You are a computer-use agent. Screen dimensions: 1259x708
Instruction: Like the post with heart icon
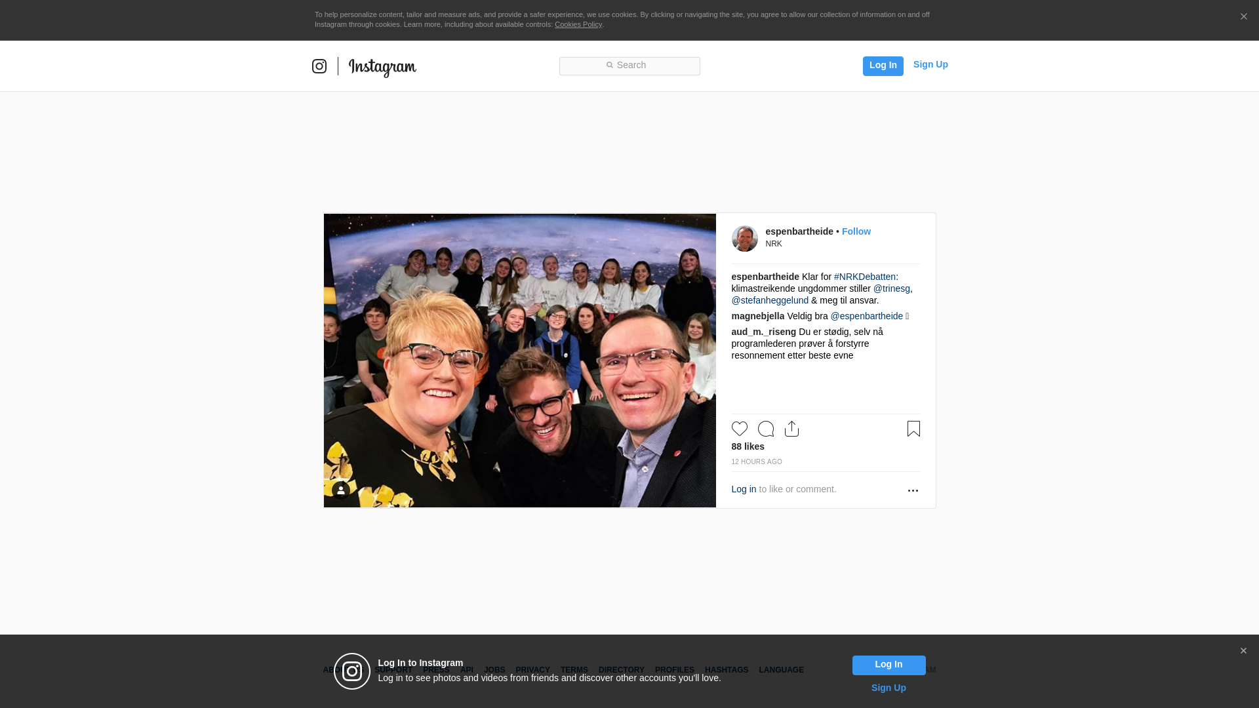[739, 429]
